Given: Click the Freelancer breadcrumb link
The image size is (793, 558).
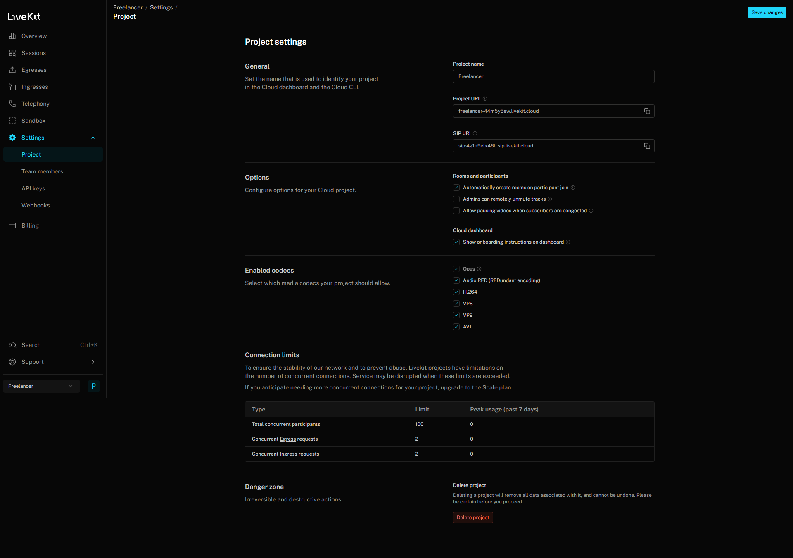Looking at the screenshot, I should click(128, 7).
